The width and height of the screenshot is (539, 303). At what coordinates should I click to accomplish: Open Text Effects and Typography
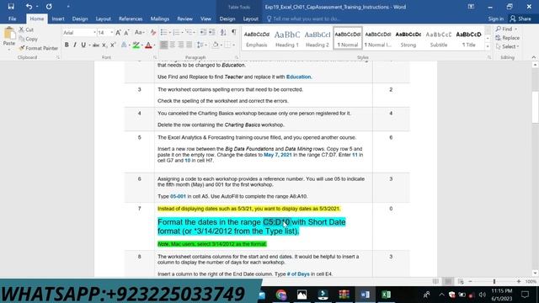pyautogui.click(x=124, y=45)
